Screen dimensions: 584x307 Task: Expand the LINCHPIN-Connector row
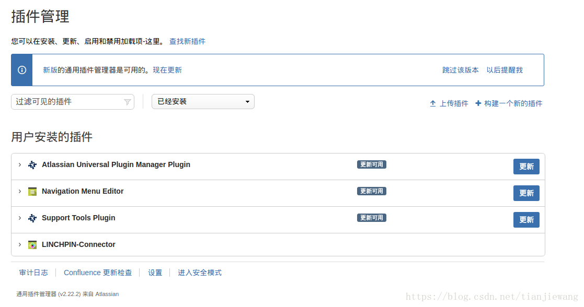(x=20, y=244)
